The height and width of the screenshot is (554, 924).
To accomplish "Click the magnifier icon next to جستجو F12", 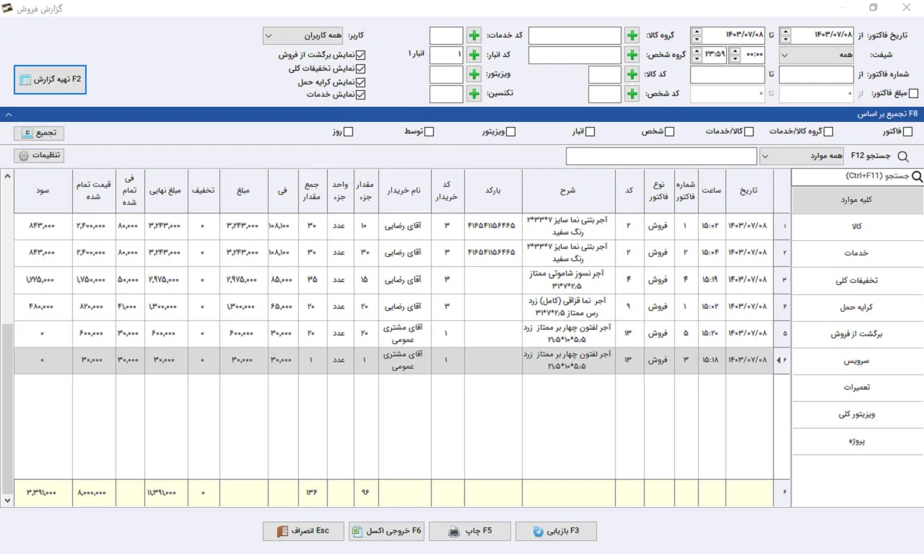I will pyautogui.click(x=902, y=156).
